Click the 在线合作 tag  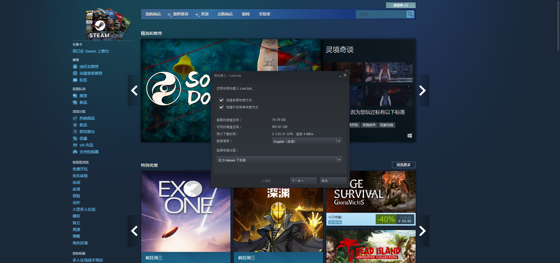click(x=369, y=125)
